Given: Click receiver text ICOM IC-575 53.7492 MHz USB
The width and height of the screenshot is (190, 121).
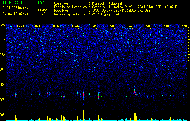Looking at the screenshot, I should (121, 11).
